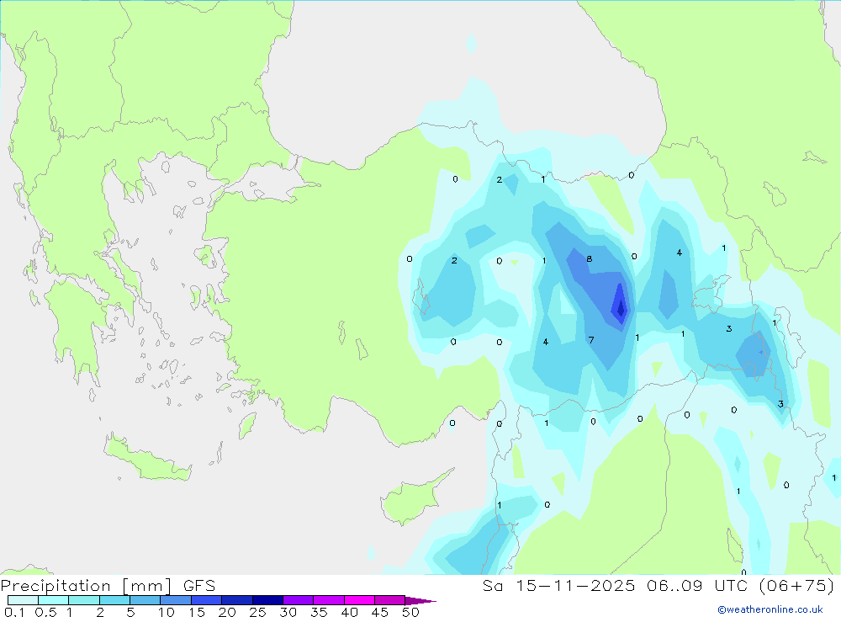
Task: Click the legend label '0.5'
Action: (x=45, y=612)
